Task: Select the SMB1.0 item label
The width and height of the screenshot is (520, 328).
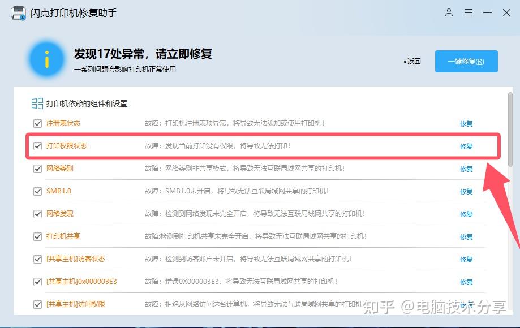Action: click(x=59, y=191)
